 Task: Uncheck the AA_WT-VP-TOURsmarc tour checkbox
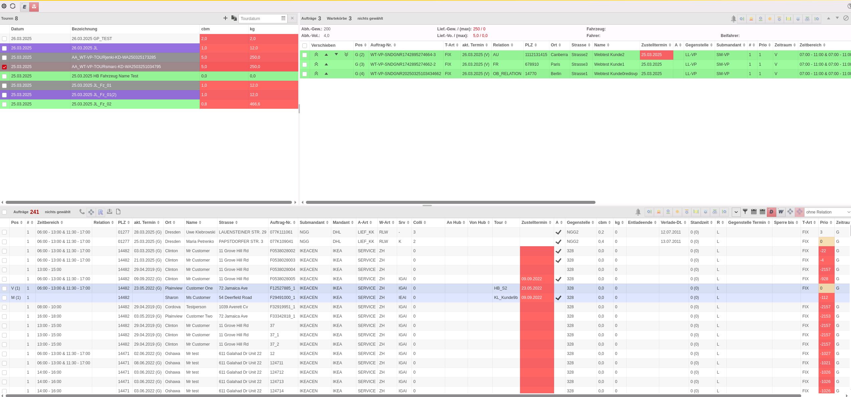(x=4, y=67)
